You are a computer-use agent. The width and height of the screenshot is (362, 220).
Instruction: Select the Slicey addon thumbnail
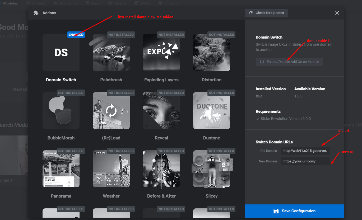tap(212, 169)
